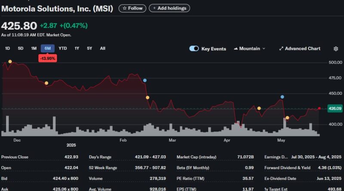Click earnings date Jul 30, 2025 - Aug 4, 2025
Image resolution: width=344 pixels, height=191 pixels.
click(x=316, y=157)
